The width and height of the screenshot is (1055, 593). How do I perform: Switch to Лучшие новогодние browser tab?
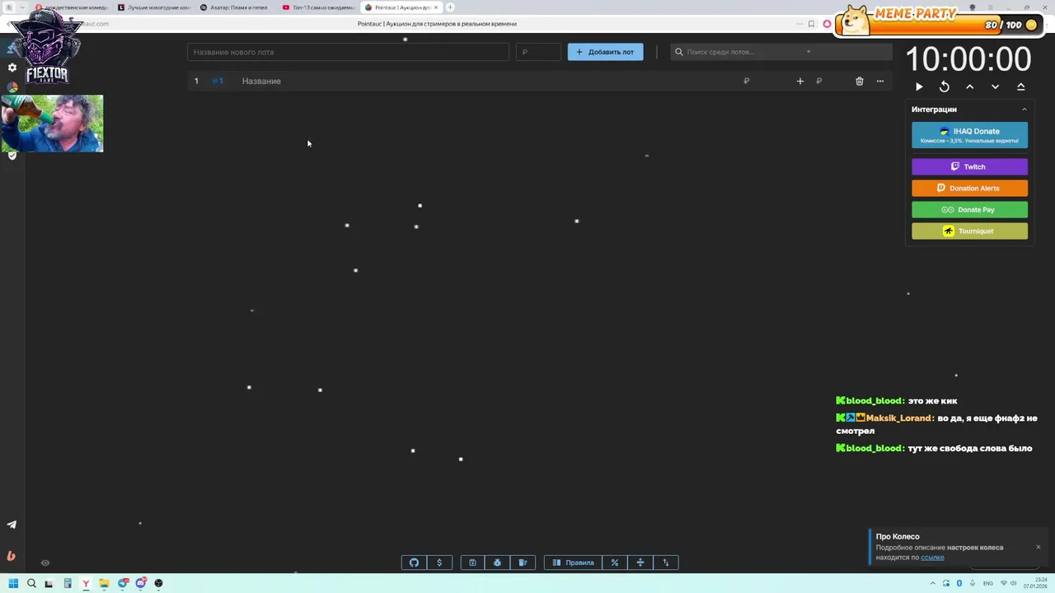pos(153,7)
